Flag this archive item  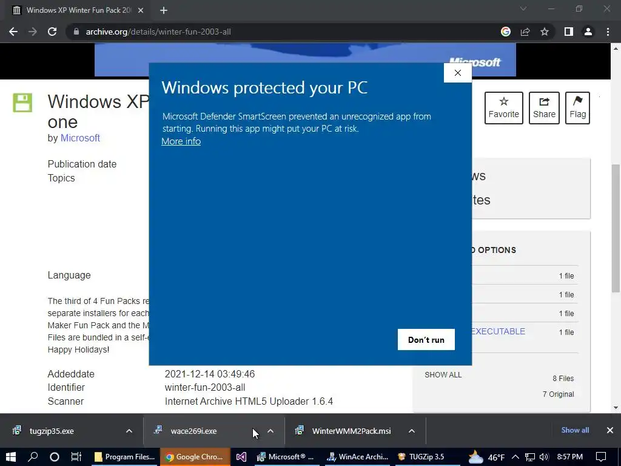[577, 108]
